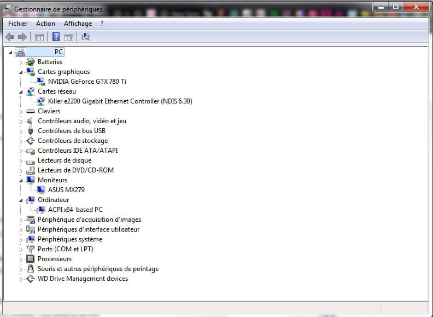Open the Fichier menu
The image size is (433, 317).
17,24
